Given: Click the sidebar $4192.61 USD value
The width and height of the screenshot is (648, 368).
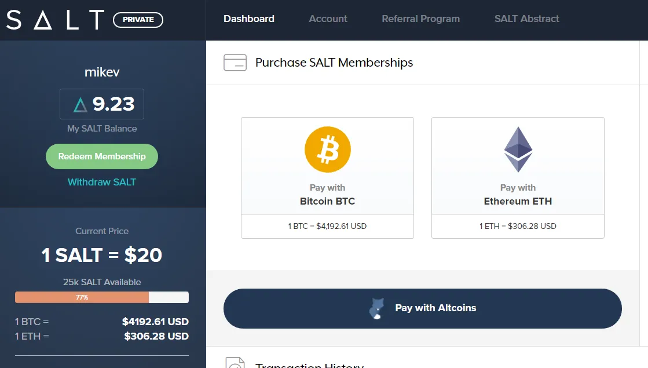Looking at the screenshot, I should pyautogui.click(x=155, y=322).
